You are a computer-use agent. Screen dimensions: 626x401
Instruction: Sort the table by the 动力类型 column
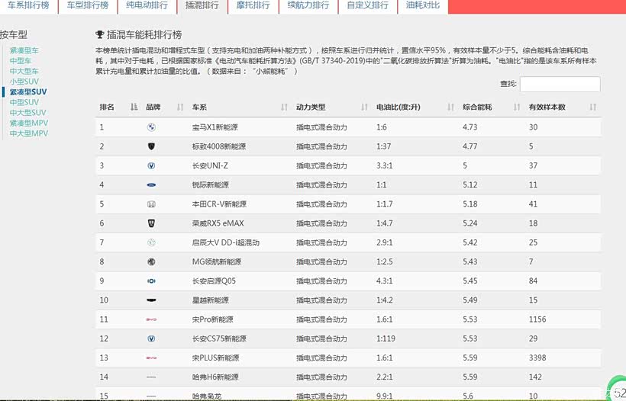364,107
